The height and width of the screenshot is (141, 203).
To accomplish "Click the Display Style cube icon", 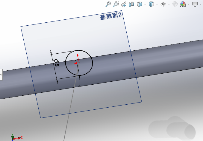I will [x=151, y=4].
